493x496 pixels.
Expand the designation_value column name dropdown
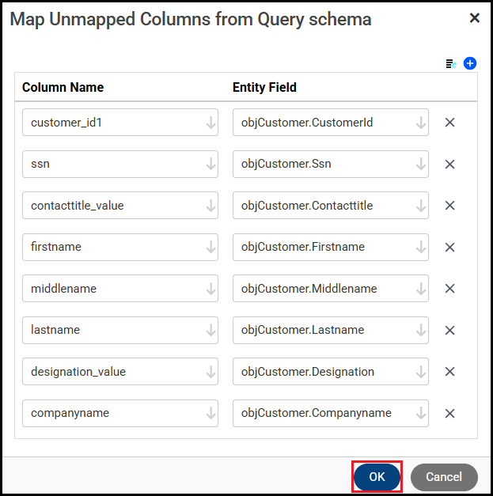click(x=210, y=372)
